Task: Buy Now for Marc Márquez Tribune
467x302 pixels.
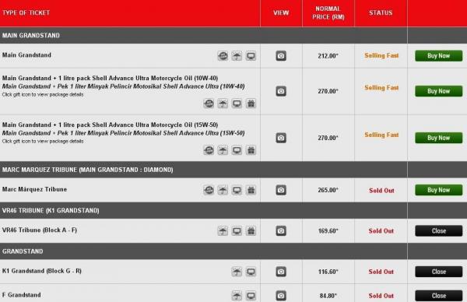Action: (439, 190)
